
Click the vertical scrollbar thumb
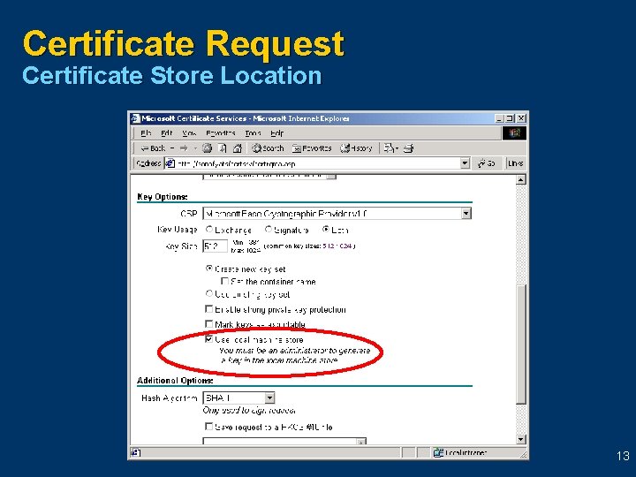point(521,344)
